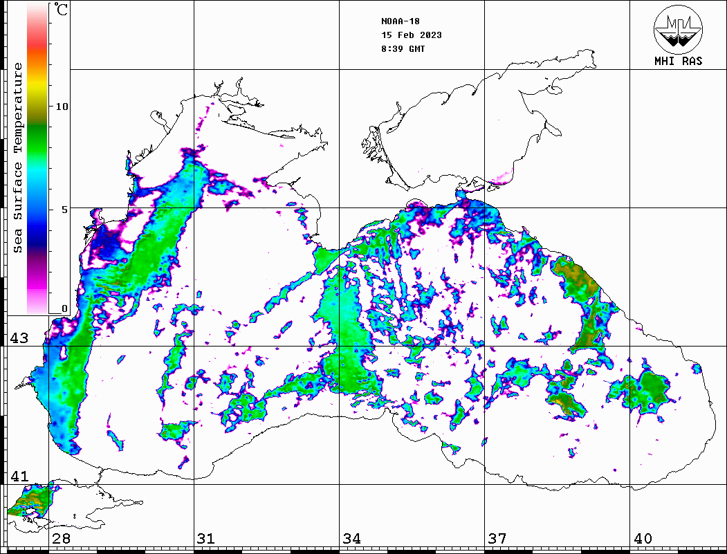Click the time '8:39 GMT'
This screenshot has width=727, height=554.
[403, 49]
